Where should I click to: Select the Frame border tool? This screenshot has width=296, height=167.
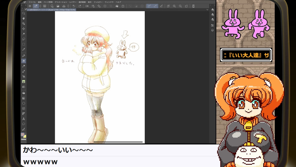click(x=24, y=109)
